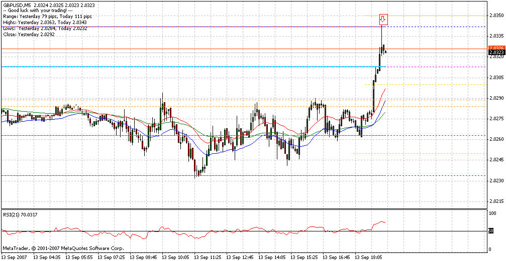Select the orange 2.0326 price tag

point(496,48)
